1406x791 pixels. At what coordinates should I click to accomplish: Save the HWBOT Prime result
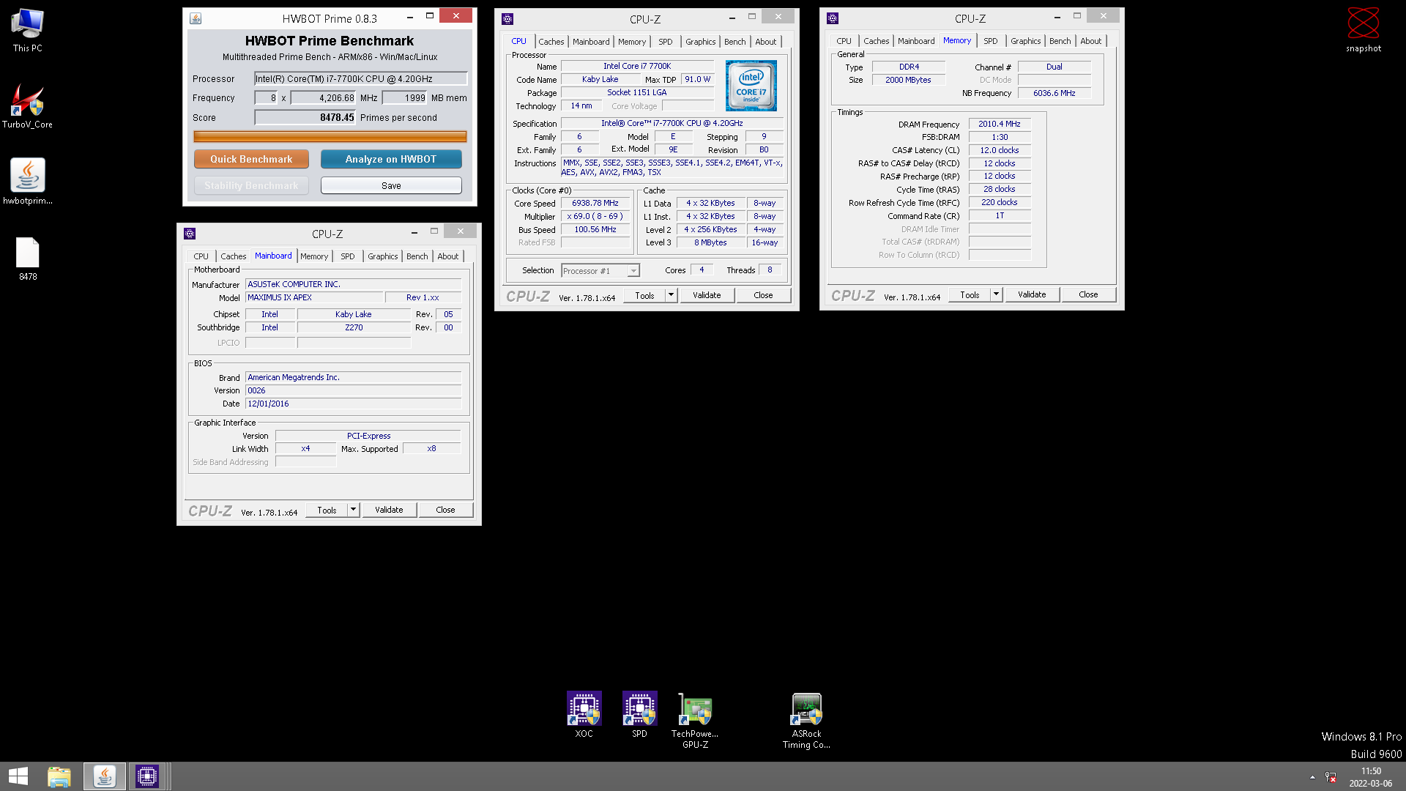coord(391,185)
